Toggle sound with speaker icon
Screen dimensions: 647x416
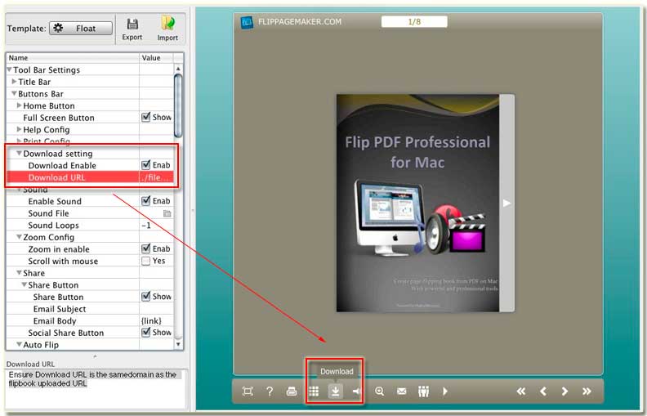357,391
